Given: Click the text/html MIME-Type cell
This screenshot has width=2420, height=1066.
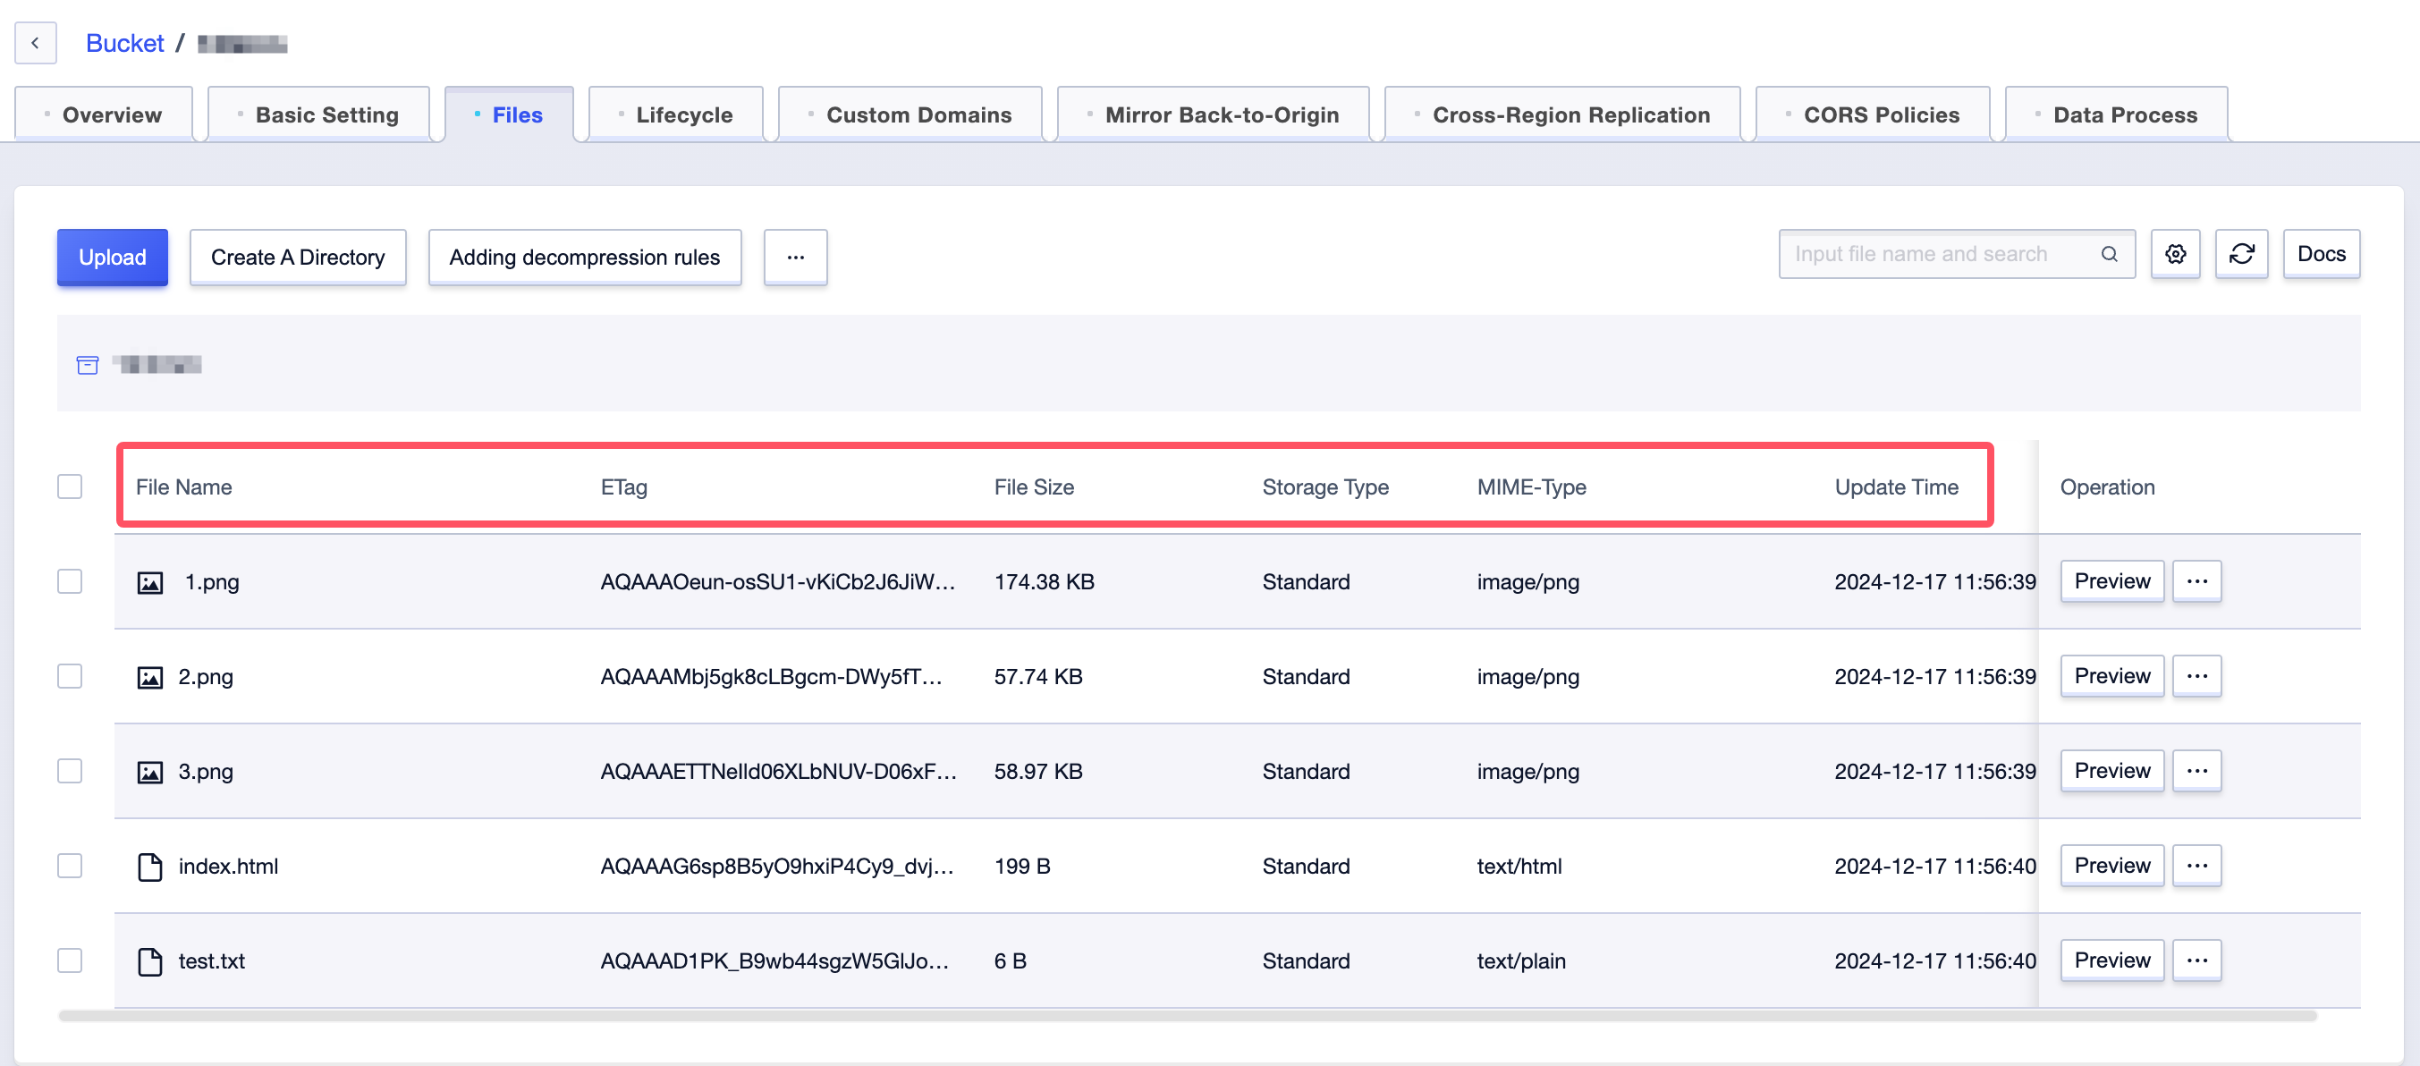Looking at the screenshot, I should click(1519, 867).
